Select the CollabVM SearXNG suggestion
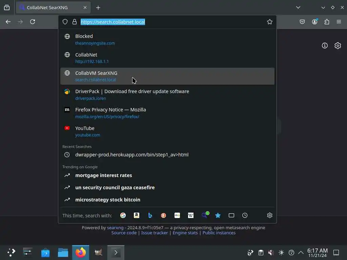 pyautogui.click(x=167, y=76)
